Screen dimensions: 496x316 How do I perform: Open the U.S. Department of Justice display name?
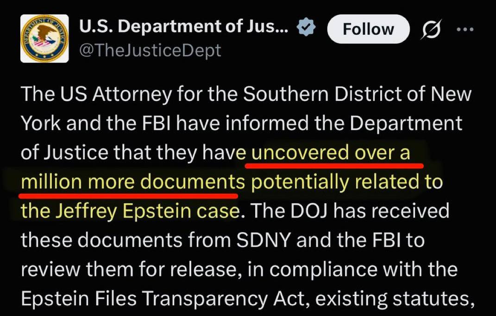point(184,29)
